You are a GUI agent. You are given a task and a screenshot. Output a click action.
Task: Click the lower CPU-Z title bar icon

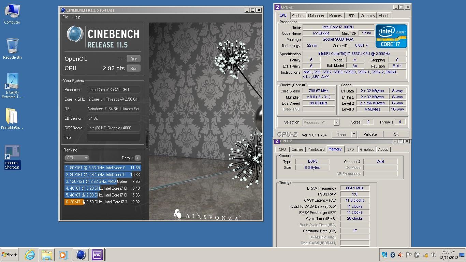278,141
